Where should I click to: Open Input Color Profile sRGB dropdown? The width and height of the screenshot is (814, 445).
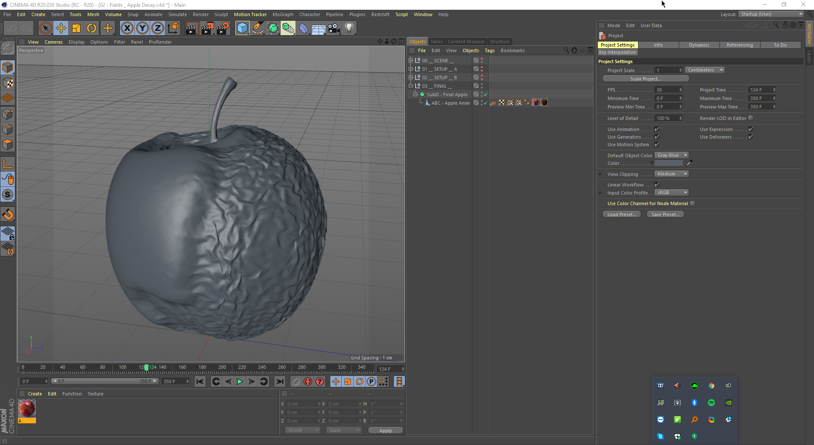pyautogui.click(x=672, y=193)
